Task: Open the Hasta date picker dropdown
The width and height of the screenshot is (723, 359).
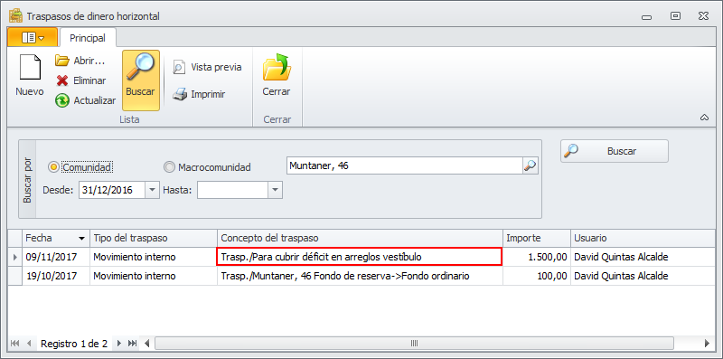Action: click(275, 190)
